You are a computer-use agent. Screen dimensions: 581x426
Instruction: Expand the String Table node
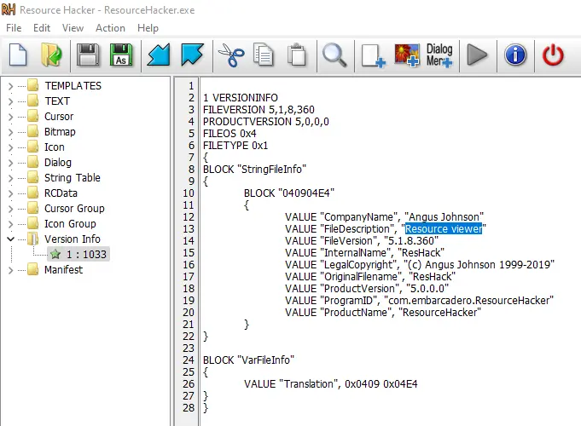(x=10, y=178)
